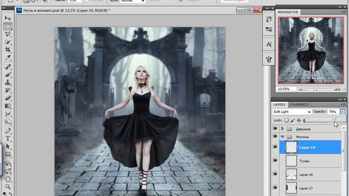The height and width of the screenshot is (196, 349).
Task: Select the Polygonal Lasso tool
Action: pyautogui.click(x=8, y=34)
